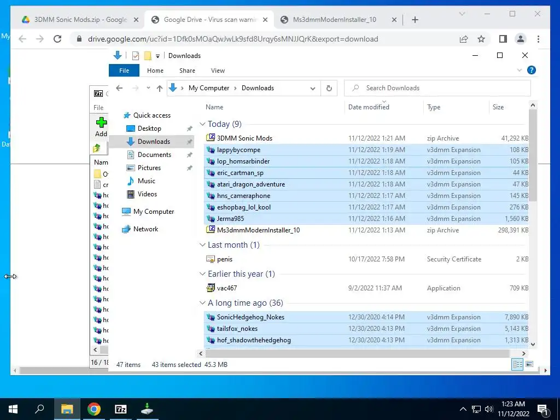The width and height of the screenshot is (560, 420).
Task: Open Pictures in the navigation pane
Action: click(149, 167)
